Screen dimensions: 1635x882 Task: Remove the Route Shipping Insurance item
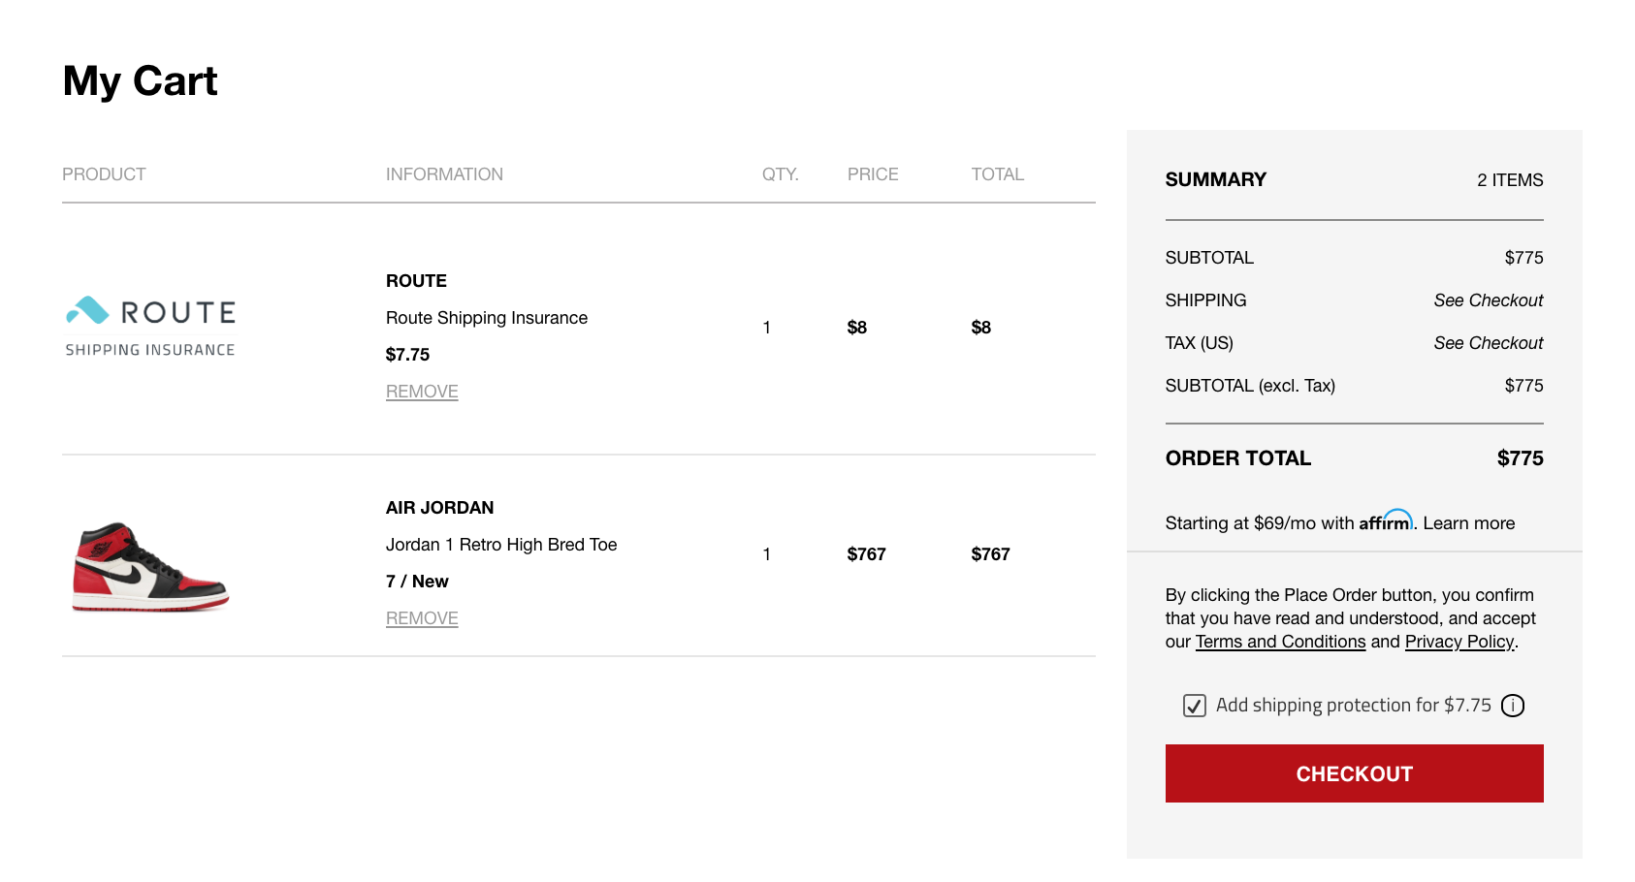click(x=422, y=392)
